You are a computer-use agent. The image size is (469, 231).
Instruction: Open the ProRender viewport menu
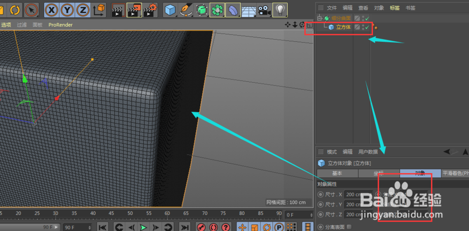61,25
